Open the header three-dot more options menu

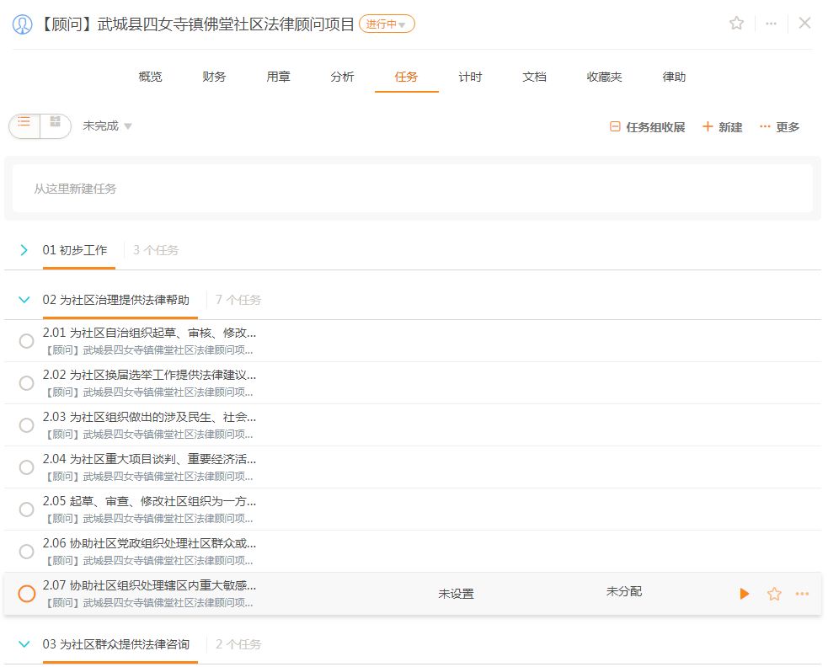[x=771, y=24]
